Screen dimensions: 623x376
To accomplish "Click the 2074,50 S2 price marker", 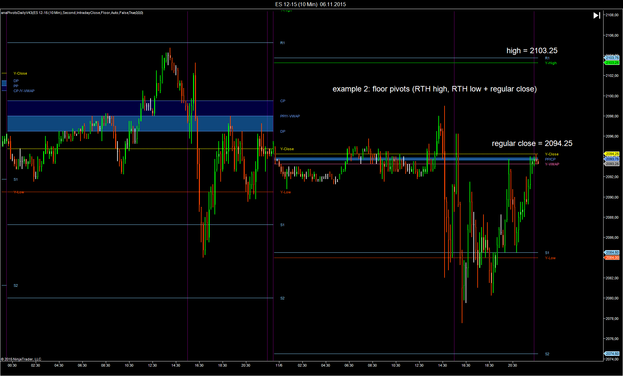I will pyautogui.click(x=612, y=354).
